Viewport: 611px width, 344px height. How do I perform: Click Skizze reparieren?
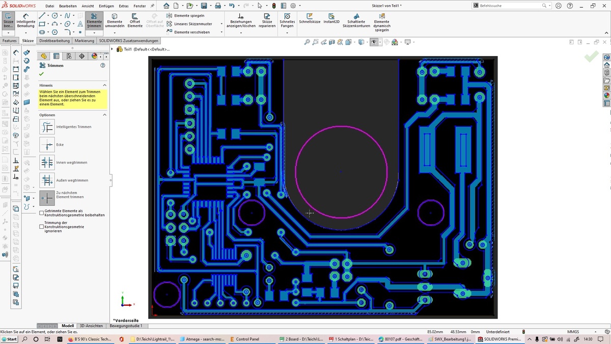267,21
